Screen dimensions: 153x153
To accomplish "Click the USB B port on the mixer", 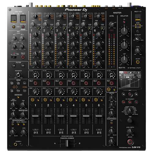I will click(23, 18).
